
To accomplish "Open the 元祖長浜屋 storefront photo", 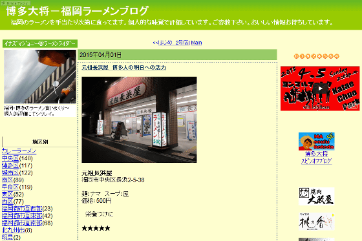I will pos(139,120).
